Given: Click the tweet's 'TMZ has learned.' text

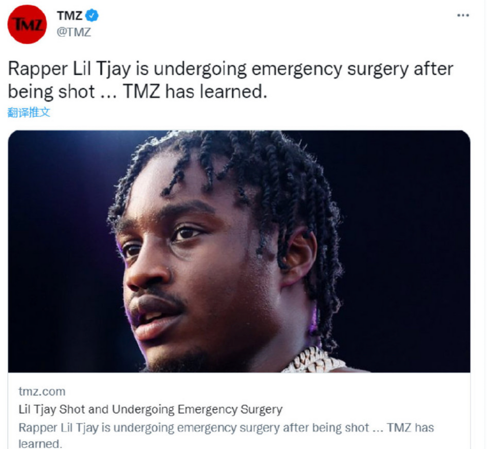Looking at the screenshot, I should pos(195,92).
